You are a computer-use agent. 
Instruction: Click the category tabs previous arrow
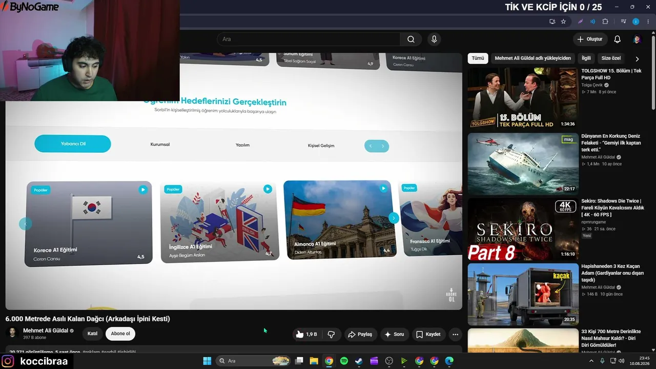[371, 146]
